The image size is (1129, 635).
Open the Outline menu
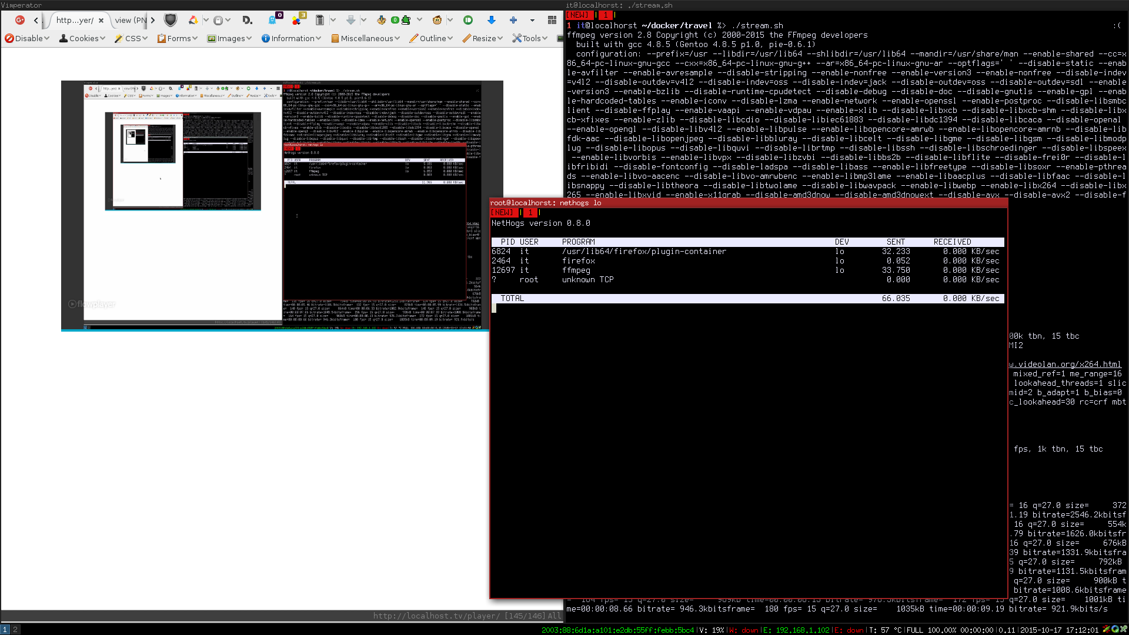tap(432, 38)
